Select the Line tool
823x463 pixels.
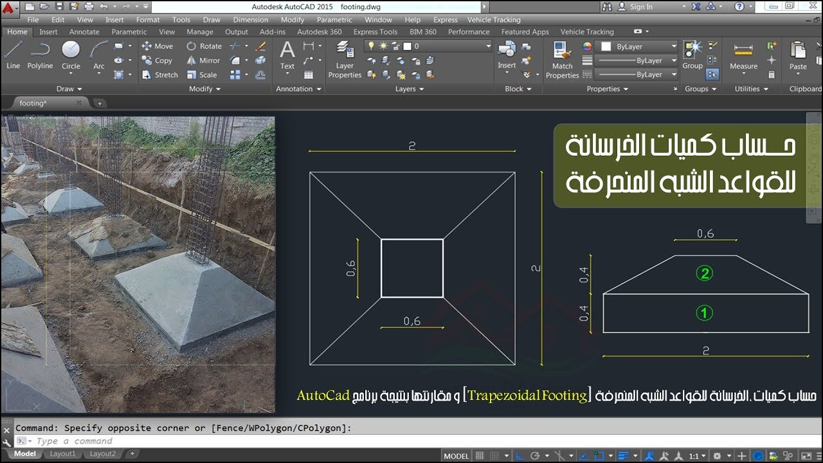[x=13, y=55]
